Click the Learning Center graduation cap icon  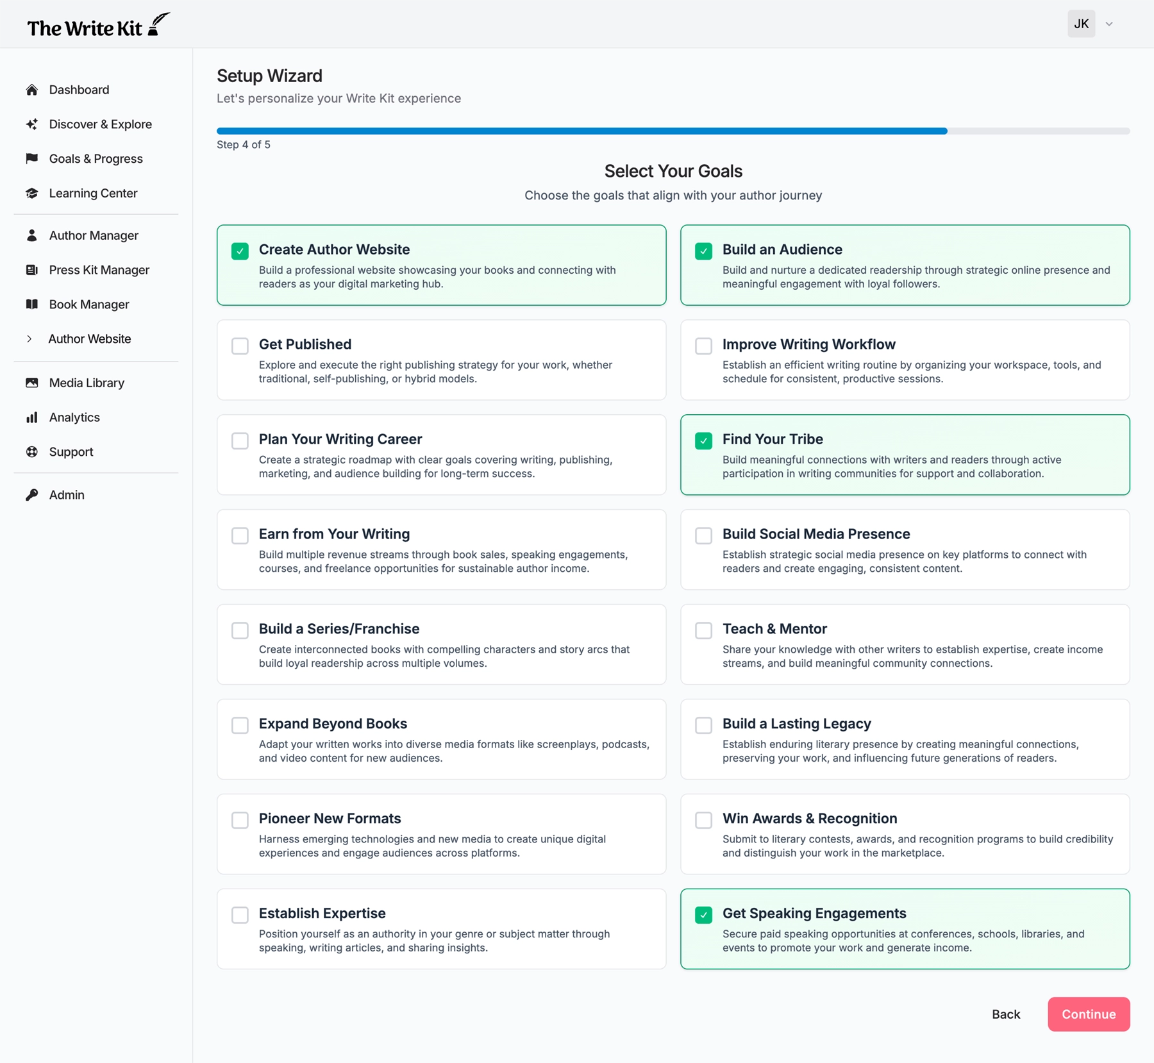coord(31,193)
